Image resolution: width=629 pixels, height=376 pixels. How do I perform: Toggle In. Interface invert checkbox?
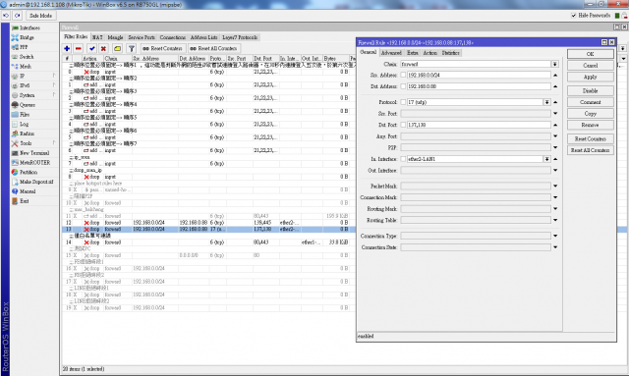[403, 159]
